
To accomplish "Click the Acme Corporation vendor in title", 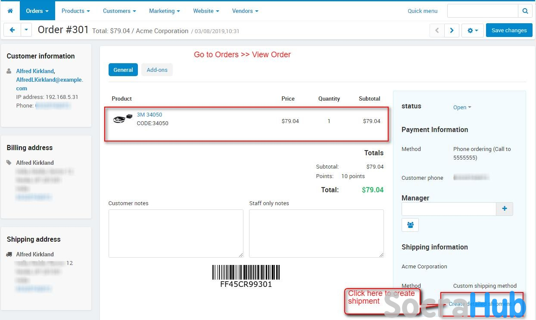I will point(162,31).
